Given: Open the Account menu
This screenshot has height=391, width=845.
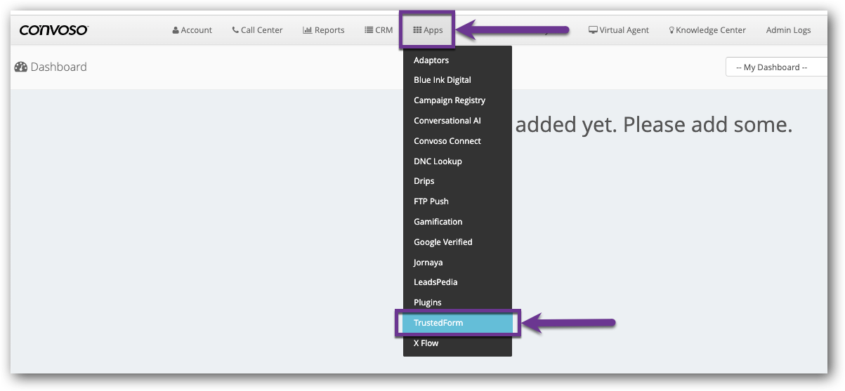Looking at the screenshot, I should (192, 30).
